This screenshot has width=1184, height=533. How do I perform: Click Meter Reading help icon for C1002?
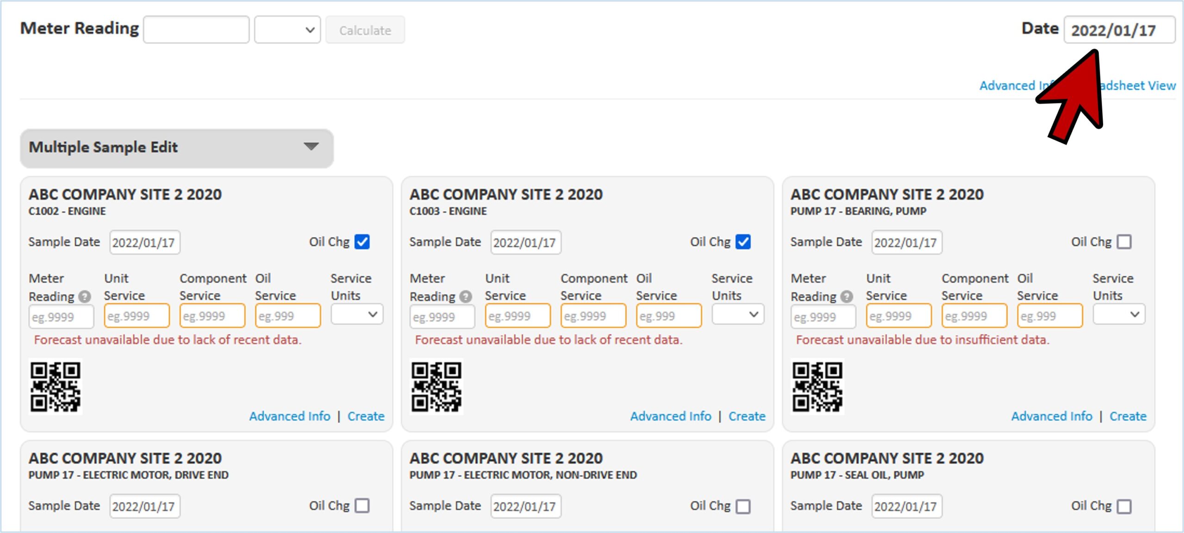85,297
